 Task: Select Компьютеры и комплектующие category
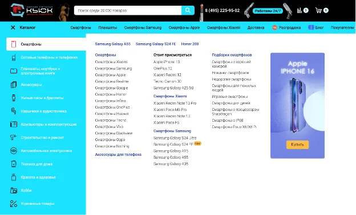click(43, 124)
